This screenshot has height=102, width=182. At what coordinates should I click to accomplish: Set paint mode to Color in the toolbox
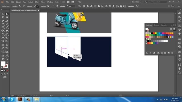pos(2,71)
